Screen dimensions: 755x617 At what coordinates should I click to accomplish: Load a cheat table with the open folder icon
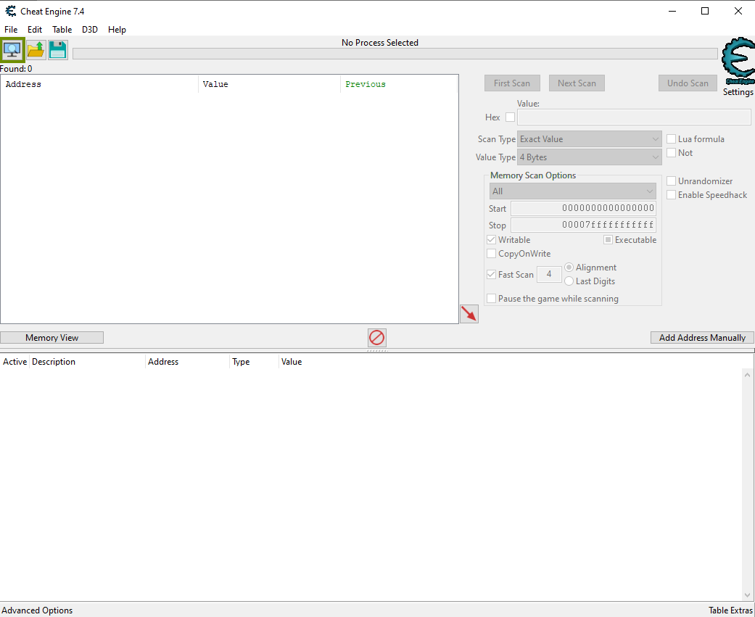coord(36,50)
